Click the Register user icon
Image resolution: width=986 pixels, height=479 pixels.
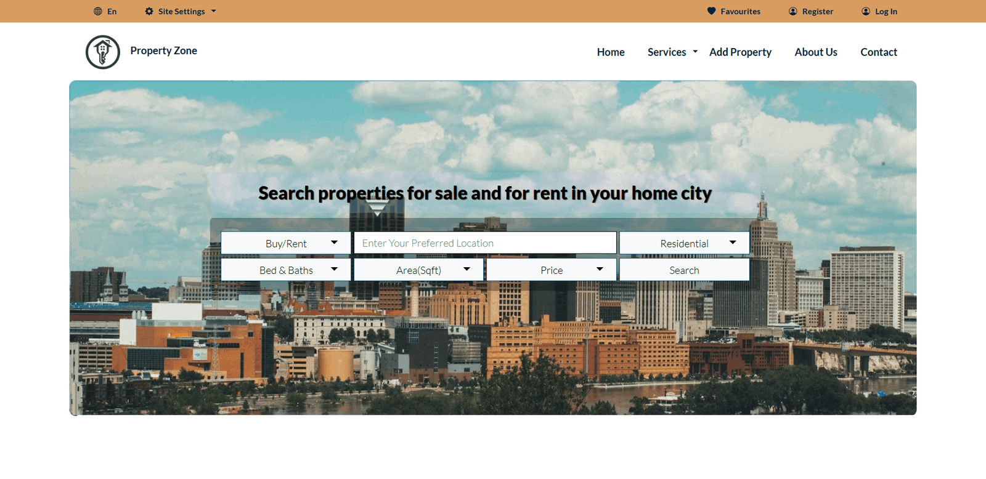pos(793,11)
